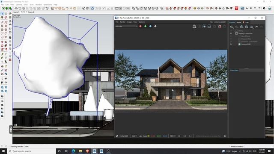This screenshot has height=154, width=274.
Task: Click the black circle icon in top toolbar
Action: [264, 8]
